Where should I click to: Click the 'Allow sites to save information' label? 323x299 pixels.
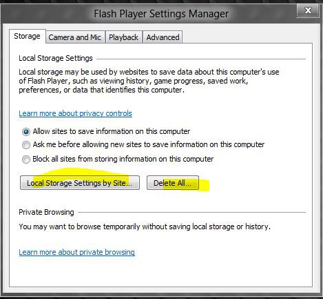click(x=112, y=131)
